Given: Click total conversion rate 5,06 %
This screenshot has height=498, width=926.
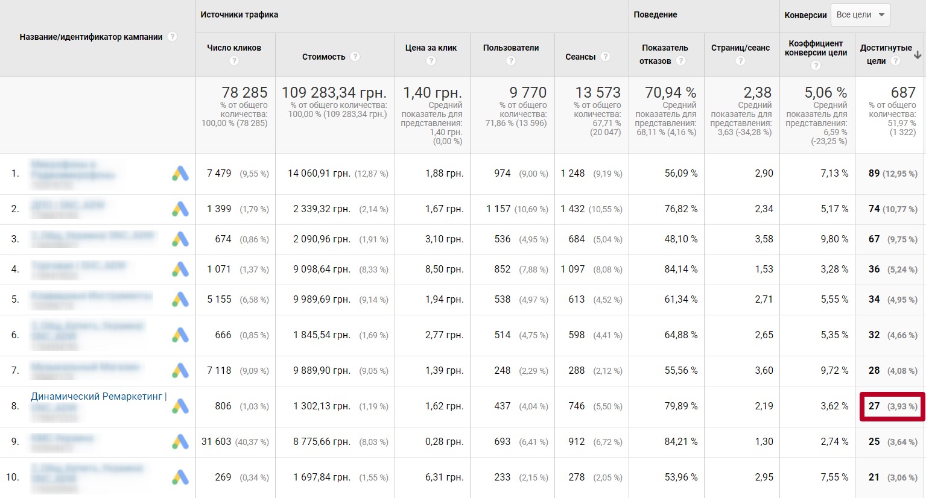Looking at the screenshot, I should (x=826, y=92).
